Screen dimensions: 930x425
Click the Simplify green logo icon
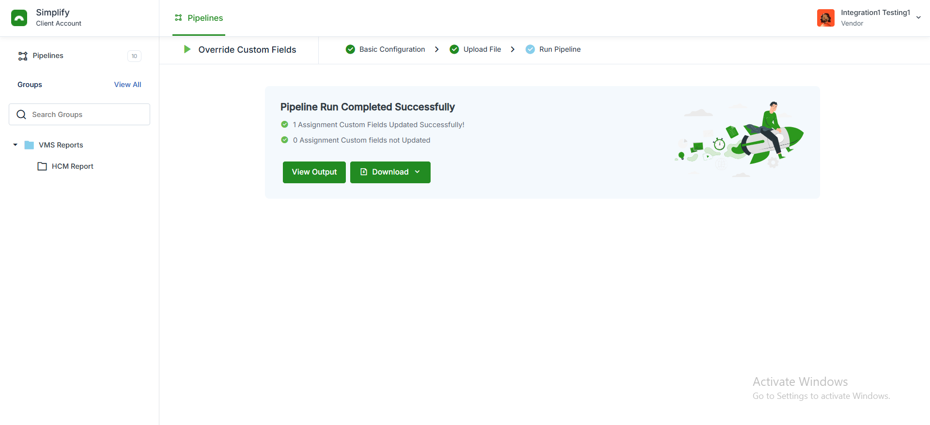pos(19,18)
